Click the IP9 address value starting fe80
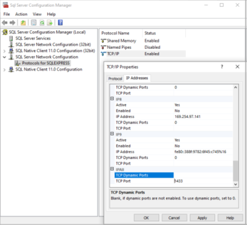Viewport: 247px width, 225px height. coord(200,152)
